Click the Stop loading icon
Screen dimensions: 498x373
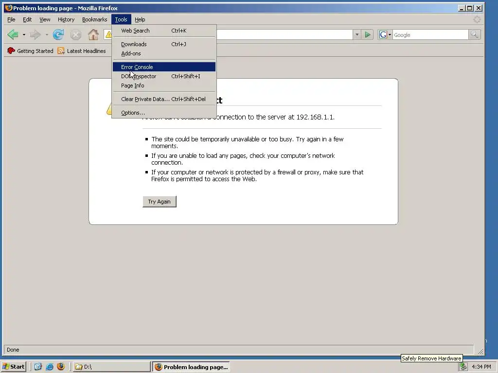[x=75, y=34]
